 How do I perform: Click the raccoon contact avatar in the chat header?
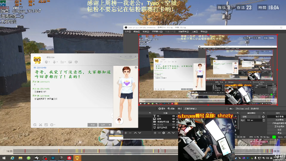(37, 60)
